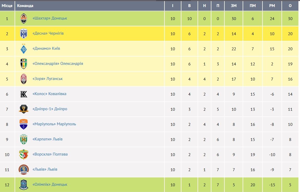300x192 pixels.
Task: Click the Kolos Kovalivka club logo
Action: pos(24,94)
